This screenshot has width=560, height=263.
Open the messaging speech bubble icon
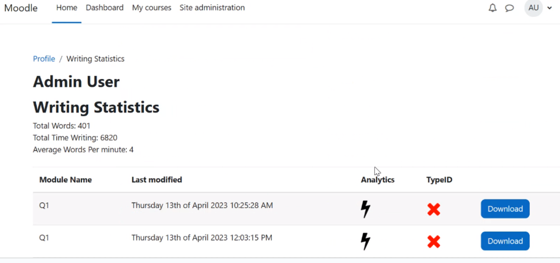[509, 8]
